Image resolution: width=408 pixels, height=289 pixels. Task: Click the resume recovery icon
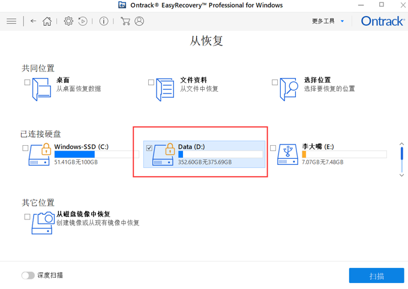(x=83, y=21)
